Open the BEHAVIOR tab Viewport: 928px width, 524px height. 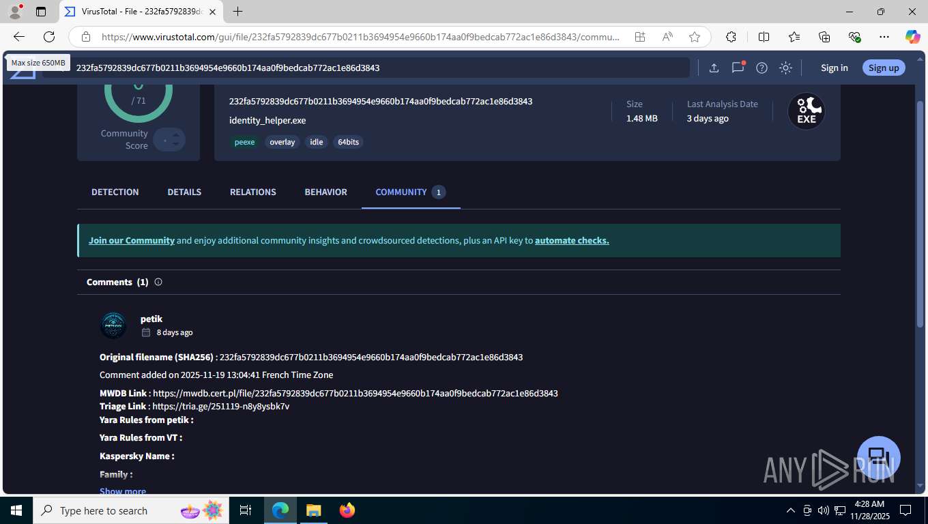click(x=325, y=192)
